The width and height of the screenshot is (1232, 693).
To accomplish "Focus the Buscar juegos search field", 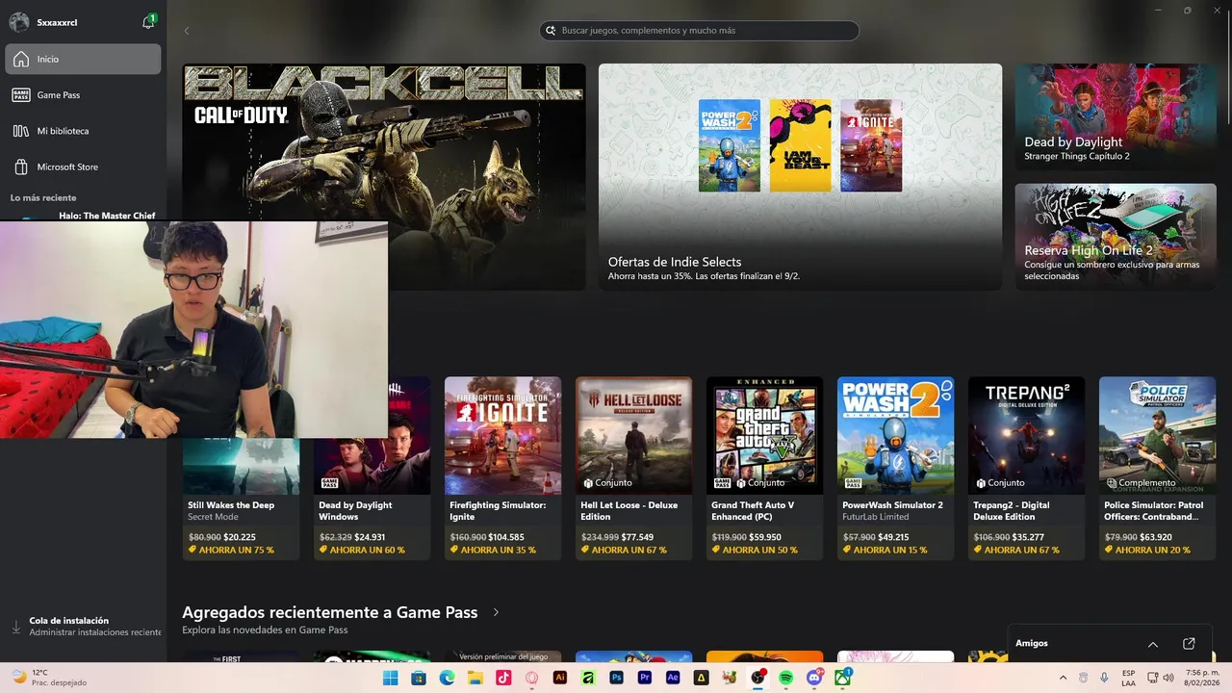I will (x=699, y=31).
